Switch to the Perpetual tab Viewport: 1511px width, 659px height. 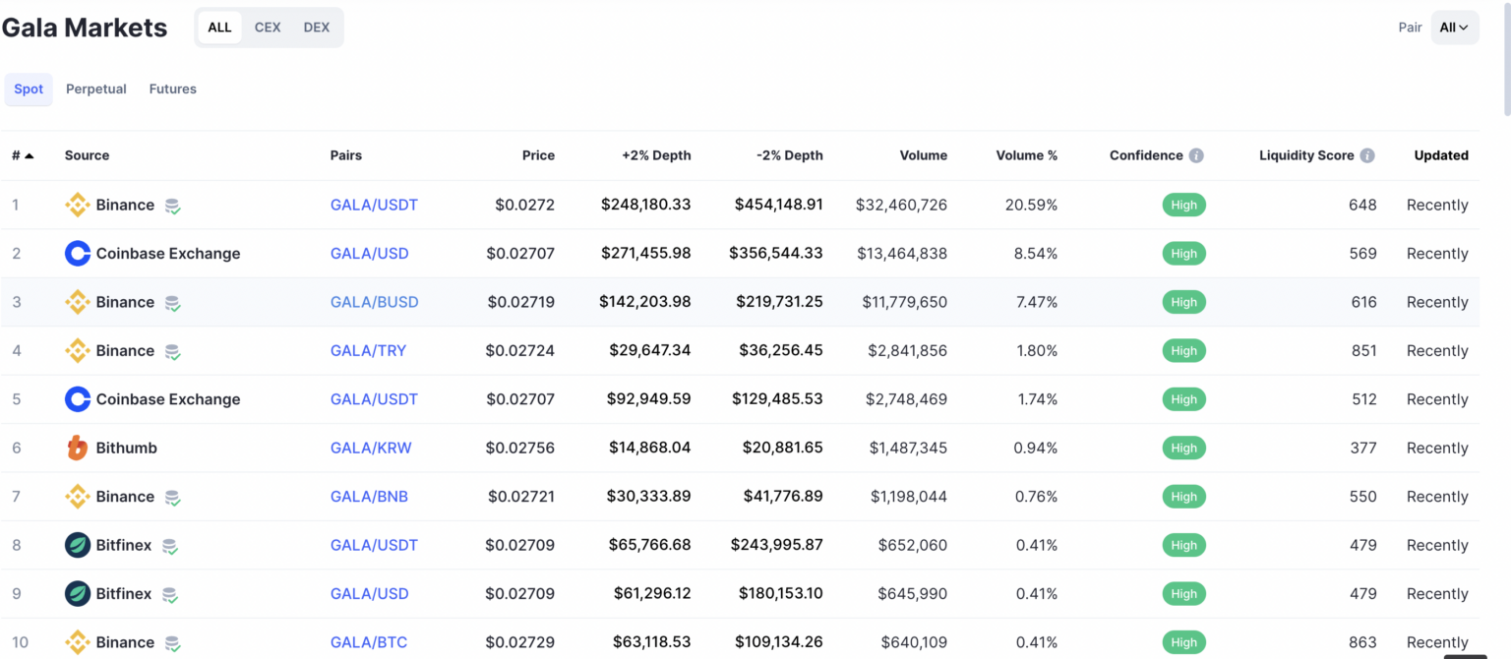[x=96, y=89]
